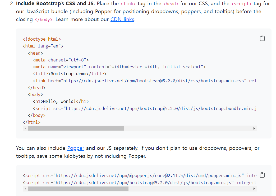Click the bootstrap.min.css link href line
The image size is (276, 196).
(x=145, y=81)
